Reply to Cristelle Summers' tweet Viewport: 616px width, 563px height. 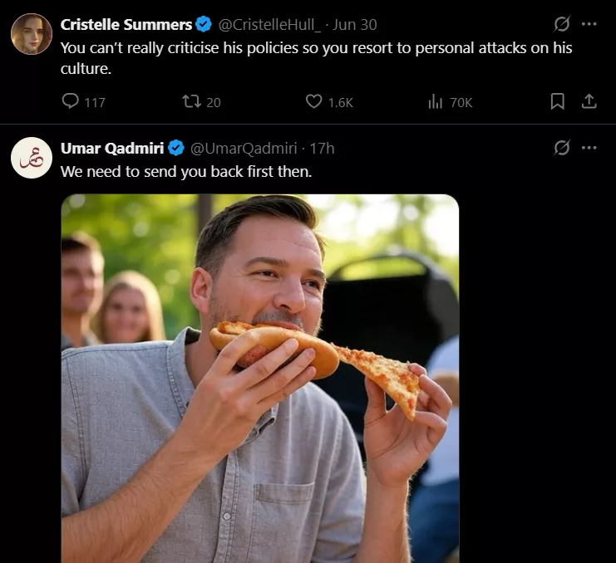tap(71, 102)
